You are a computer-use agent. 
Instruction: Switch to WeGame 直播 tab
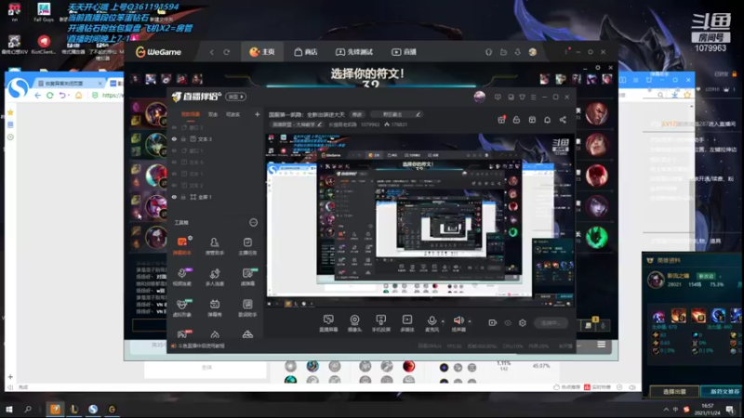point(404,52)
